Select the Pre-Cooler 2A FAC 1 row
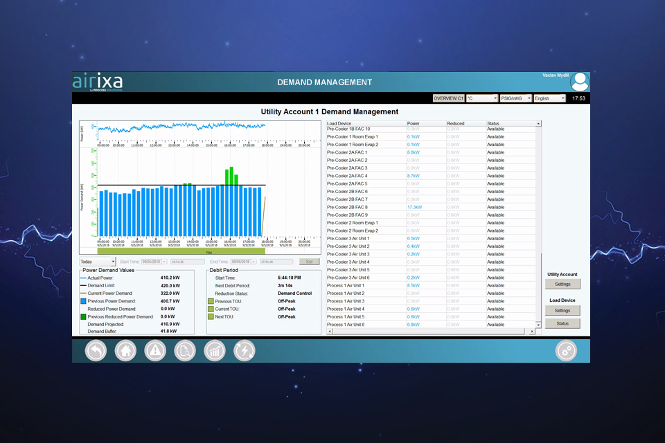The width and height of the screenshot is (665, 443). click(430, 152)
